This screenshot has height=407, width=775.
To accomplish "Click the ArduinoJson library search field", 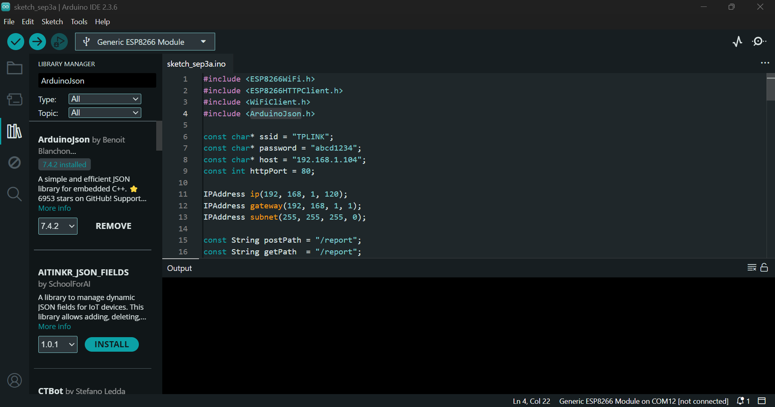I will 97,81.
